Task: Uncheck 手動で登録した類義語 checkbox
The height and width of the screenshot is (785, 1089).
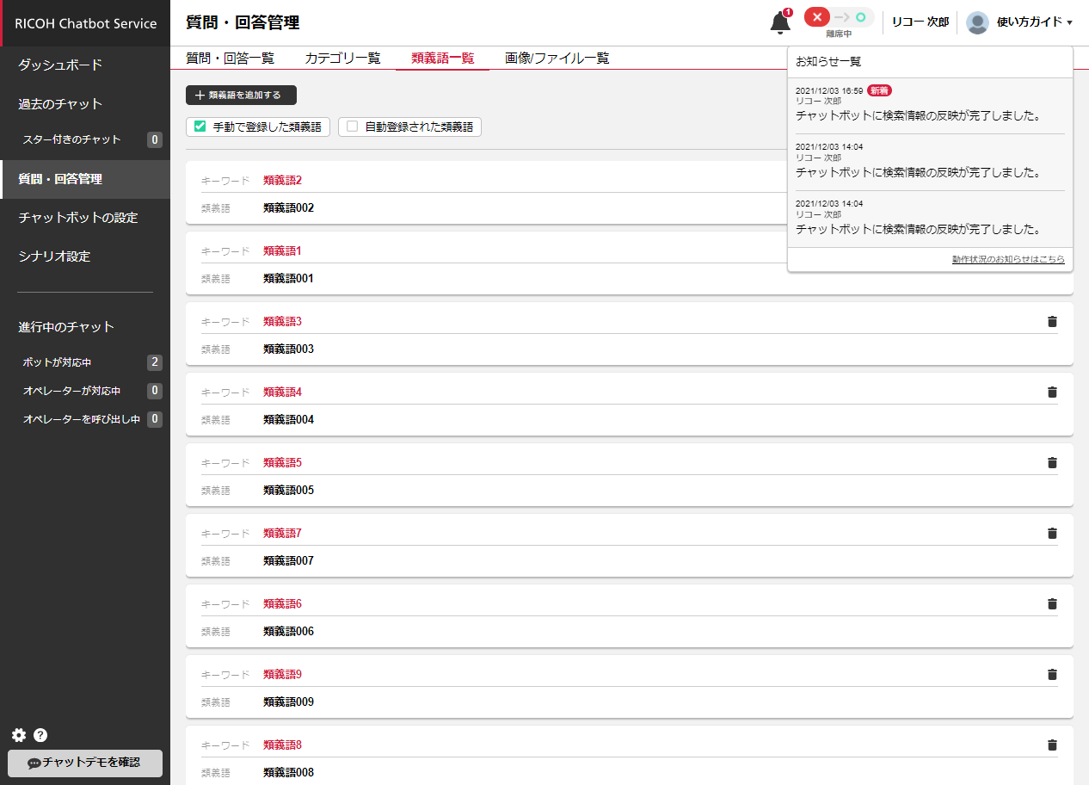Action: click(x=200, y=127)
